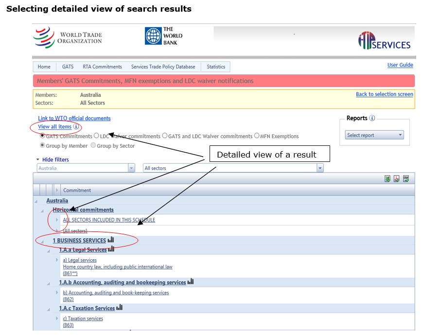Open chart icon beside 1.A.c Taxation Services

pyautogui.click(x=119, y=307)
